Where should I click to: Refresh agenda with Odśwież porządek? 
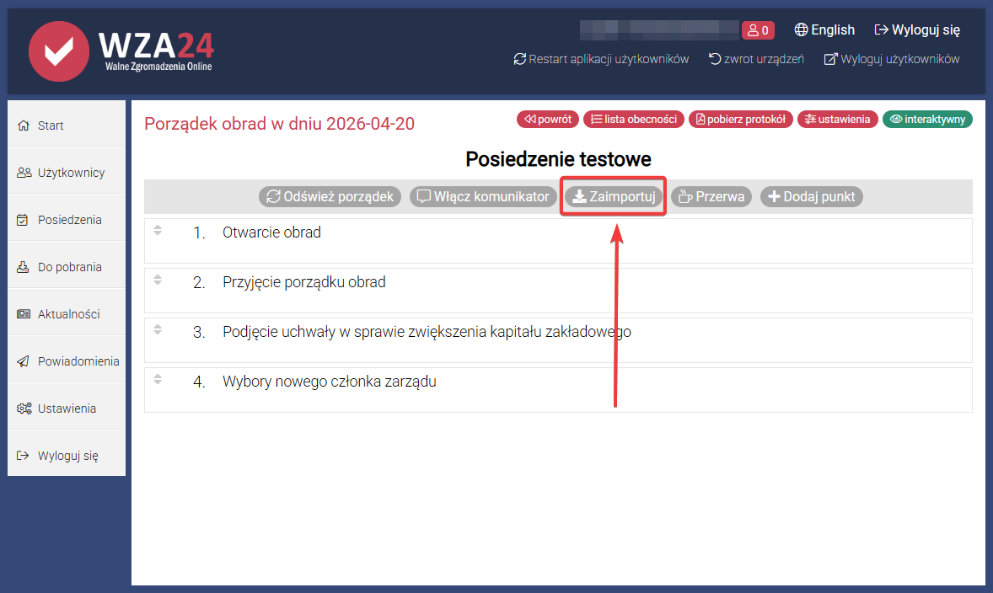[x=330, y=196]
